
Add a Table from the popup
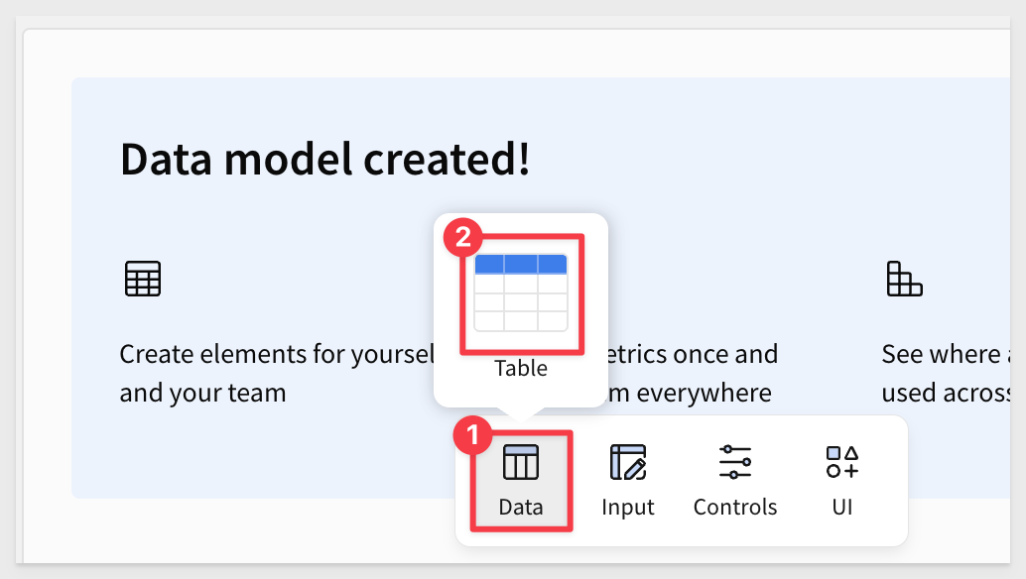[x=521, y=292]
